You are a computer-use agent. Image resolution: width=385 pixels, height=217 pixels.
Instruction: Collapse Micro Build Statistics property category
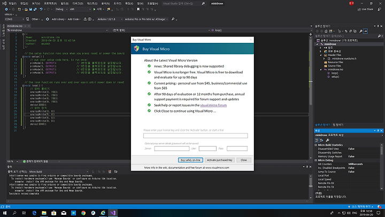[316, 145]
